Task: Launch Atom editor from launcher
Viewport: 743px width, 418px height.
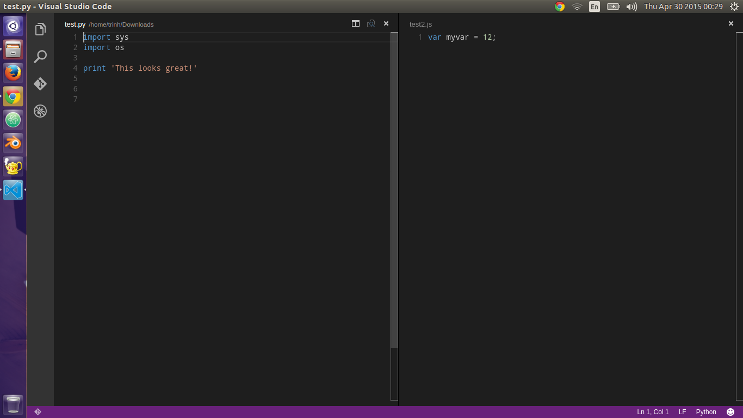Action: coord(13,120)
